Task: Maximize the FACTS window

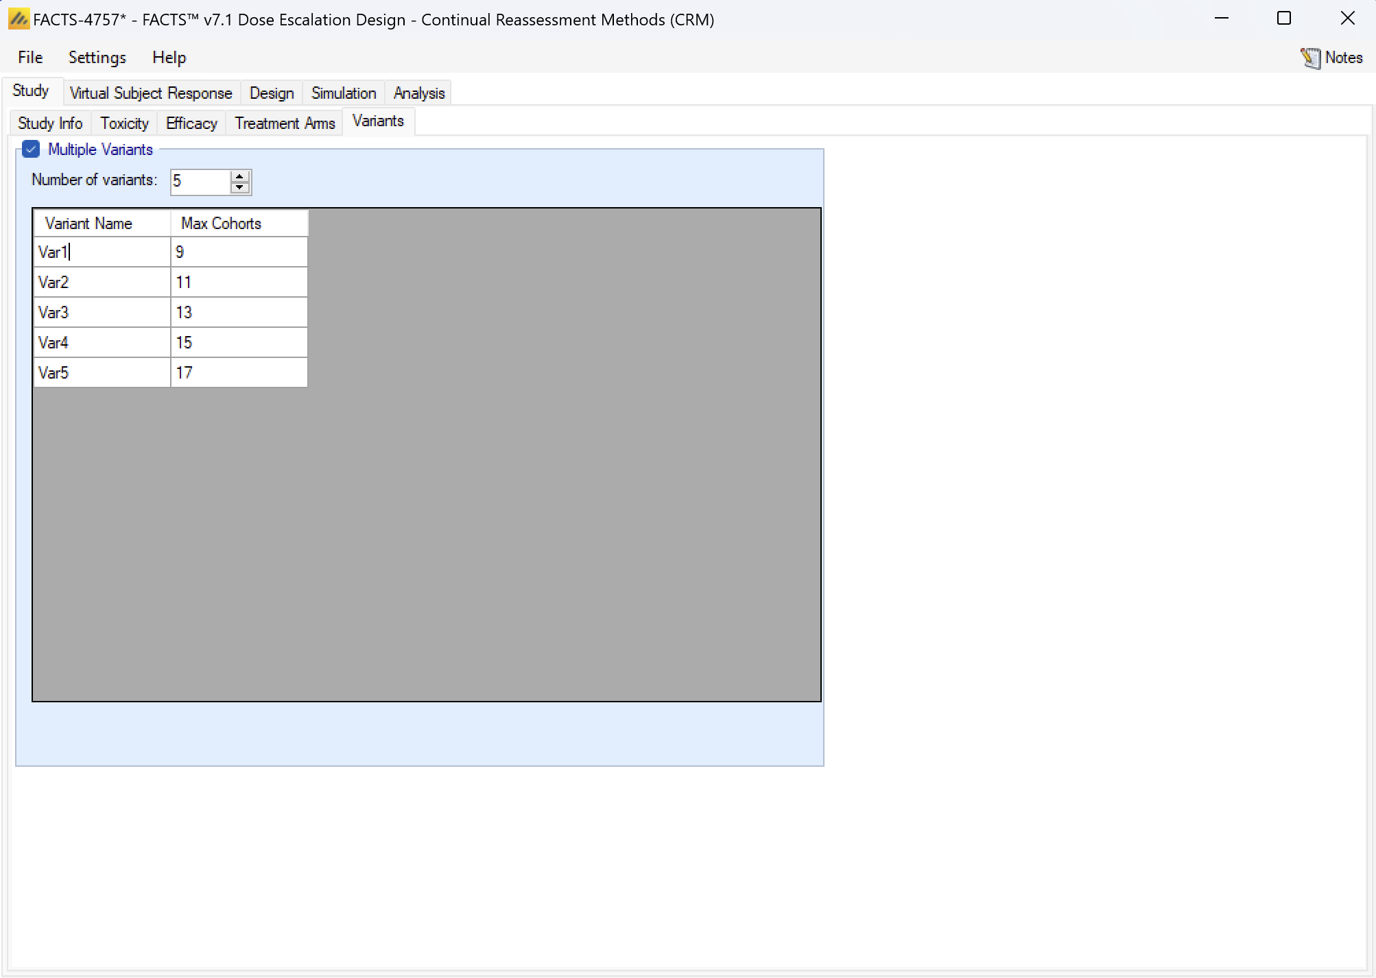Action: (1284, 19)
